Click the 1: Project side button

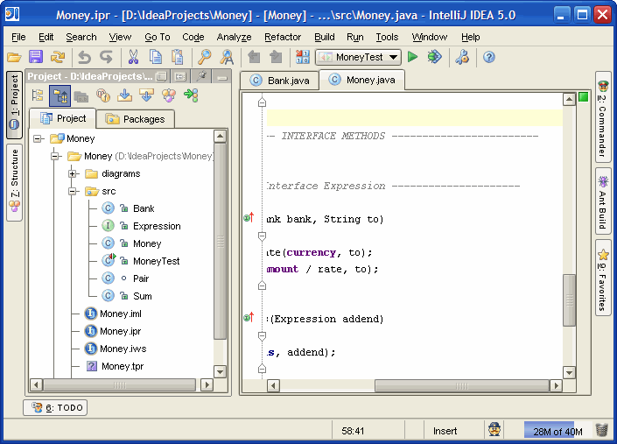tap(15, 104)
